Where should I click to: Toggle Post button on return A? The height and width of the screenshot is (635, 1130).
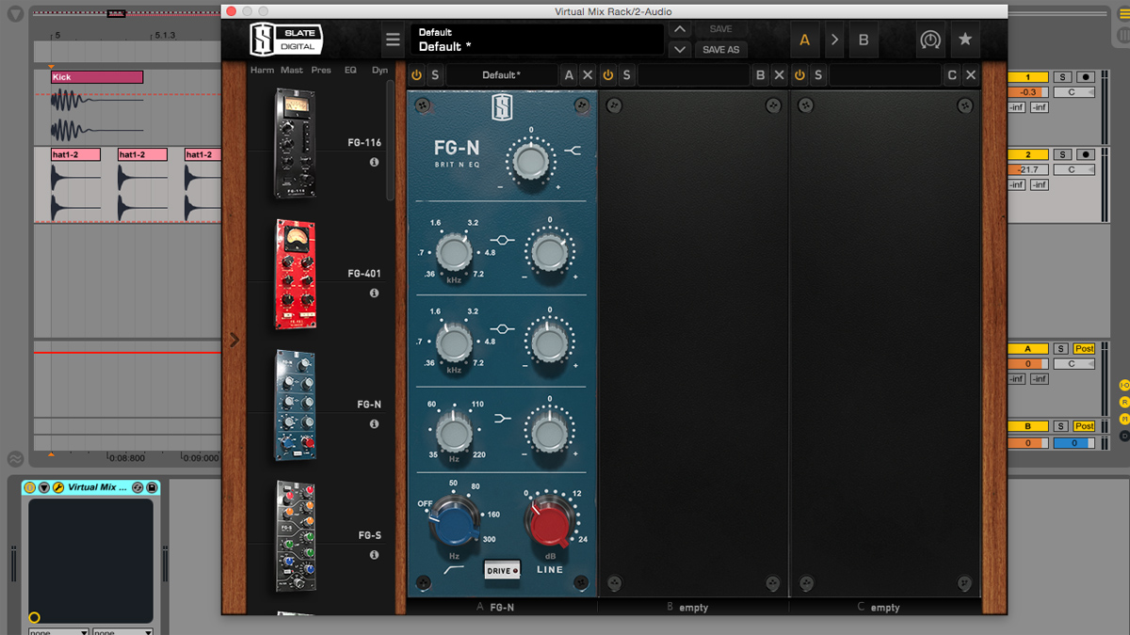[1085, 349]
